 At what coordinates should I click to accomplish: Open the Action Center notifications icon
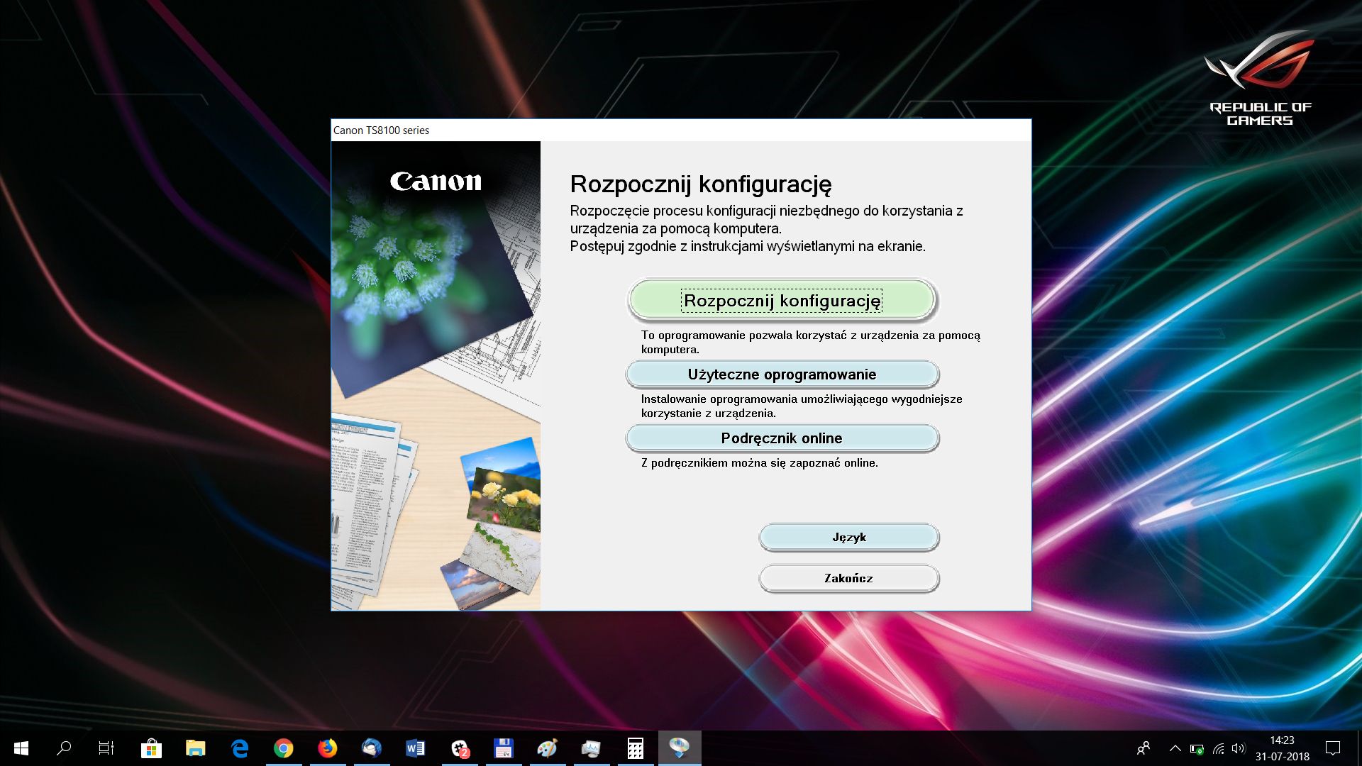coord(1333,748)
